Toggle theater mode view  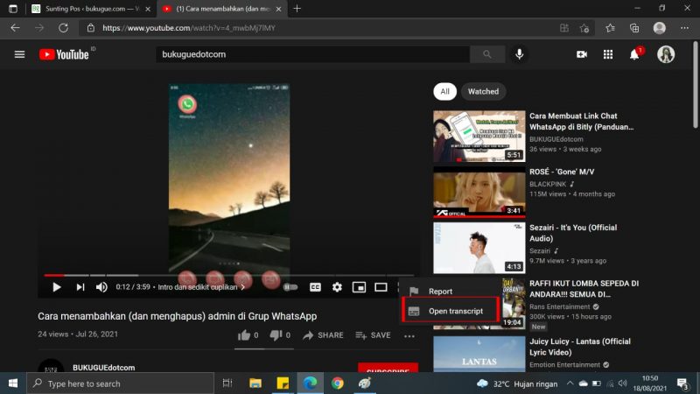coord(381,287)
